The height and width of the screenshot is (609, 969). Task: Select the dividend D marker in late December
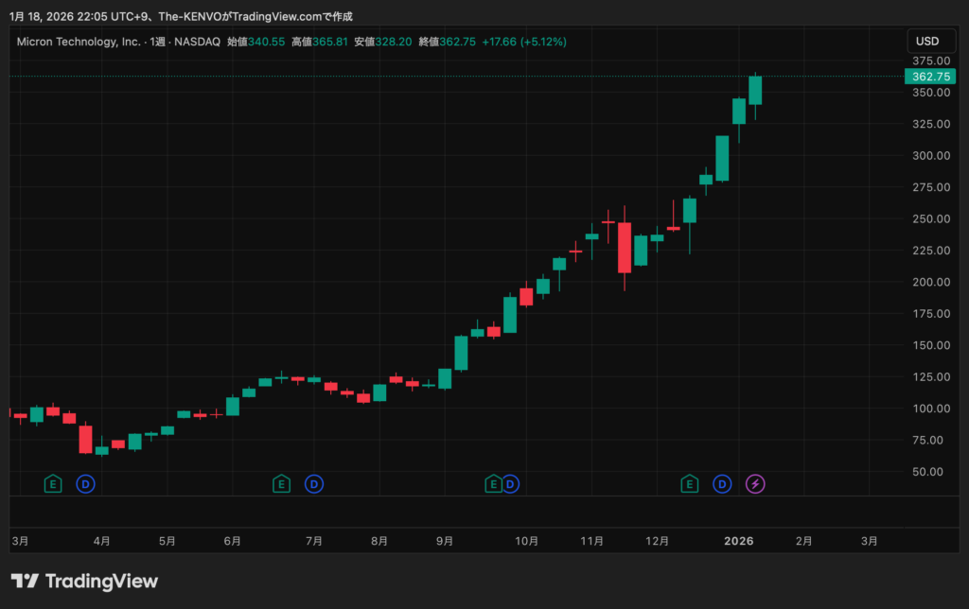722,484
